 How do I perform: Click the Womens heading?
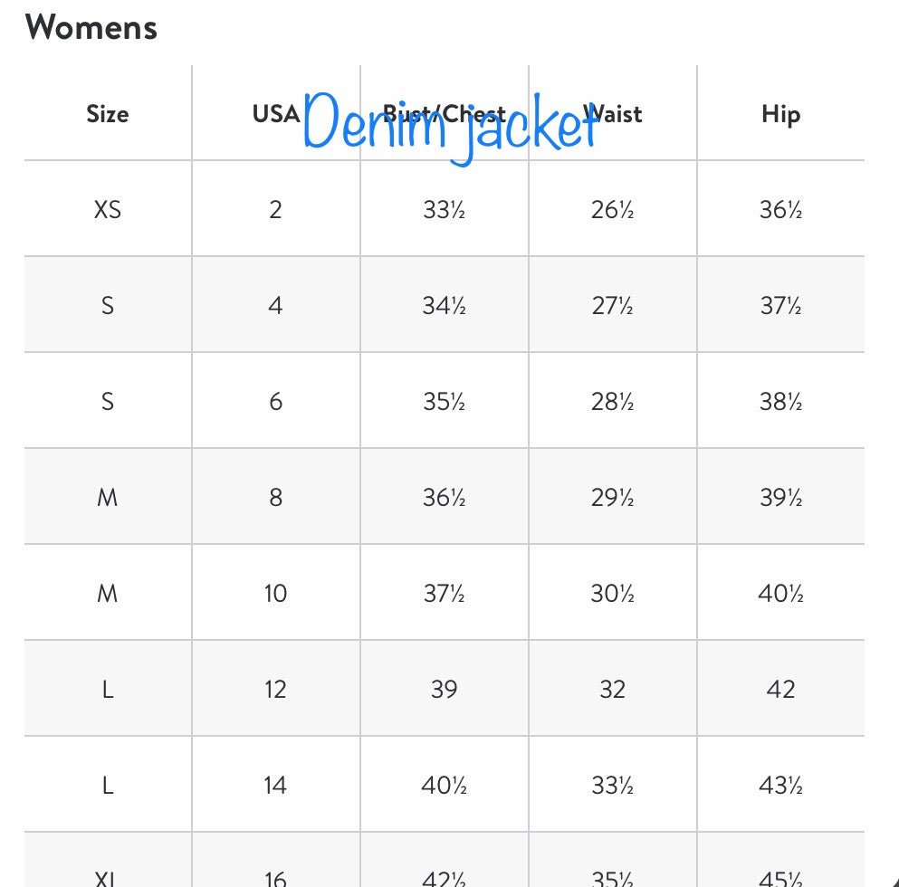[91, 27]
